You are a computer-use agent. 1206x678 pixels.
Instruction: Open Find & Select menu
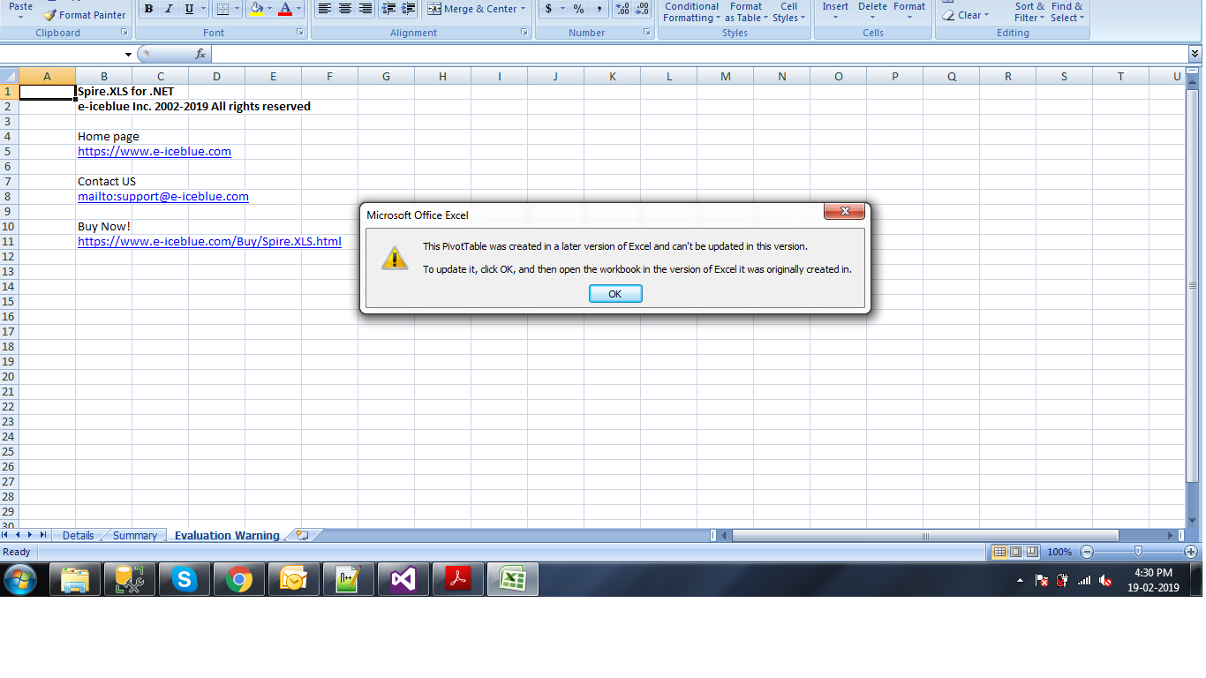tap(1067, 11)
